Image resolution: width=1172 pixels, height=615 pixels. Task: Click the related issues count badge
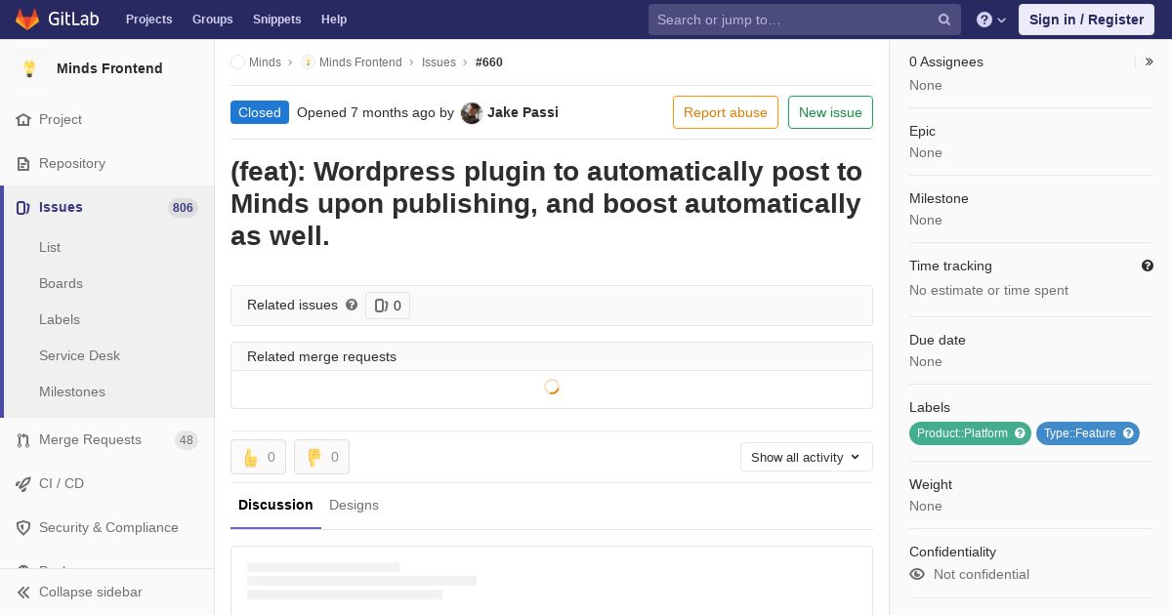pos(388,306)
